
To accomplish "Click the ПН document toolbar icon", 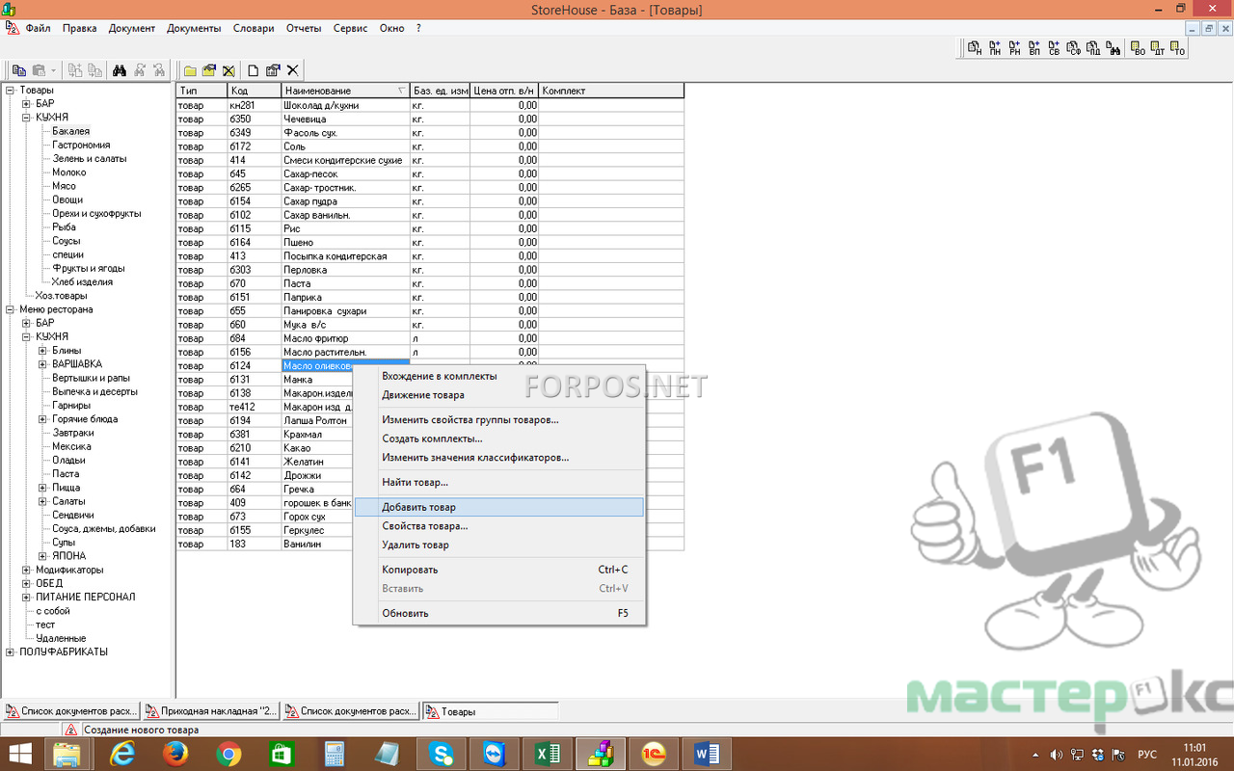I will [994, 47].
